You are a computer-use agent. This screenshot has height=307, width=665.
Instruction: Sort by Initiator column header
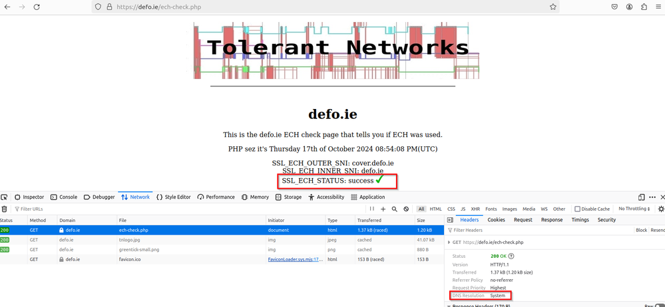coord(296,221)
